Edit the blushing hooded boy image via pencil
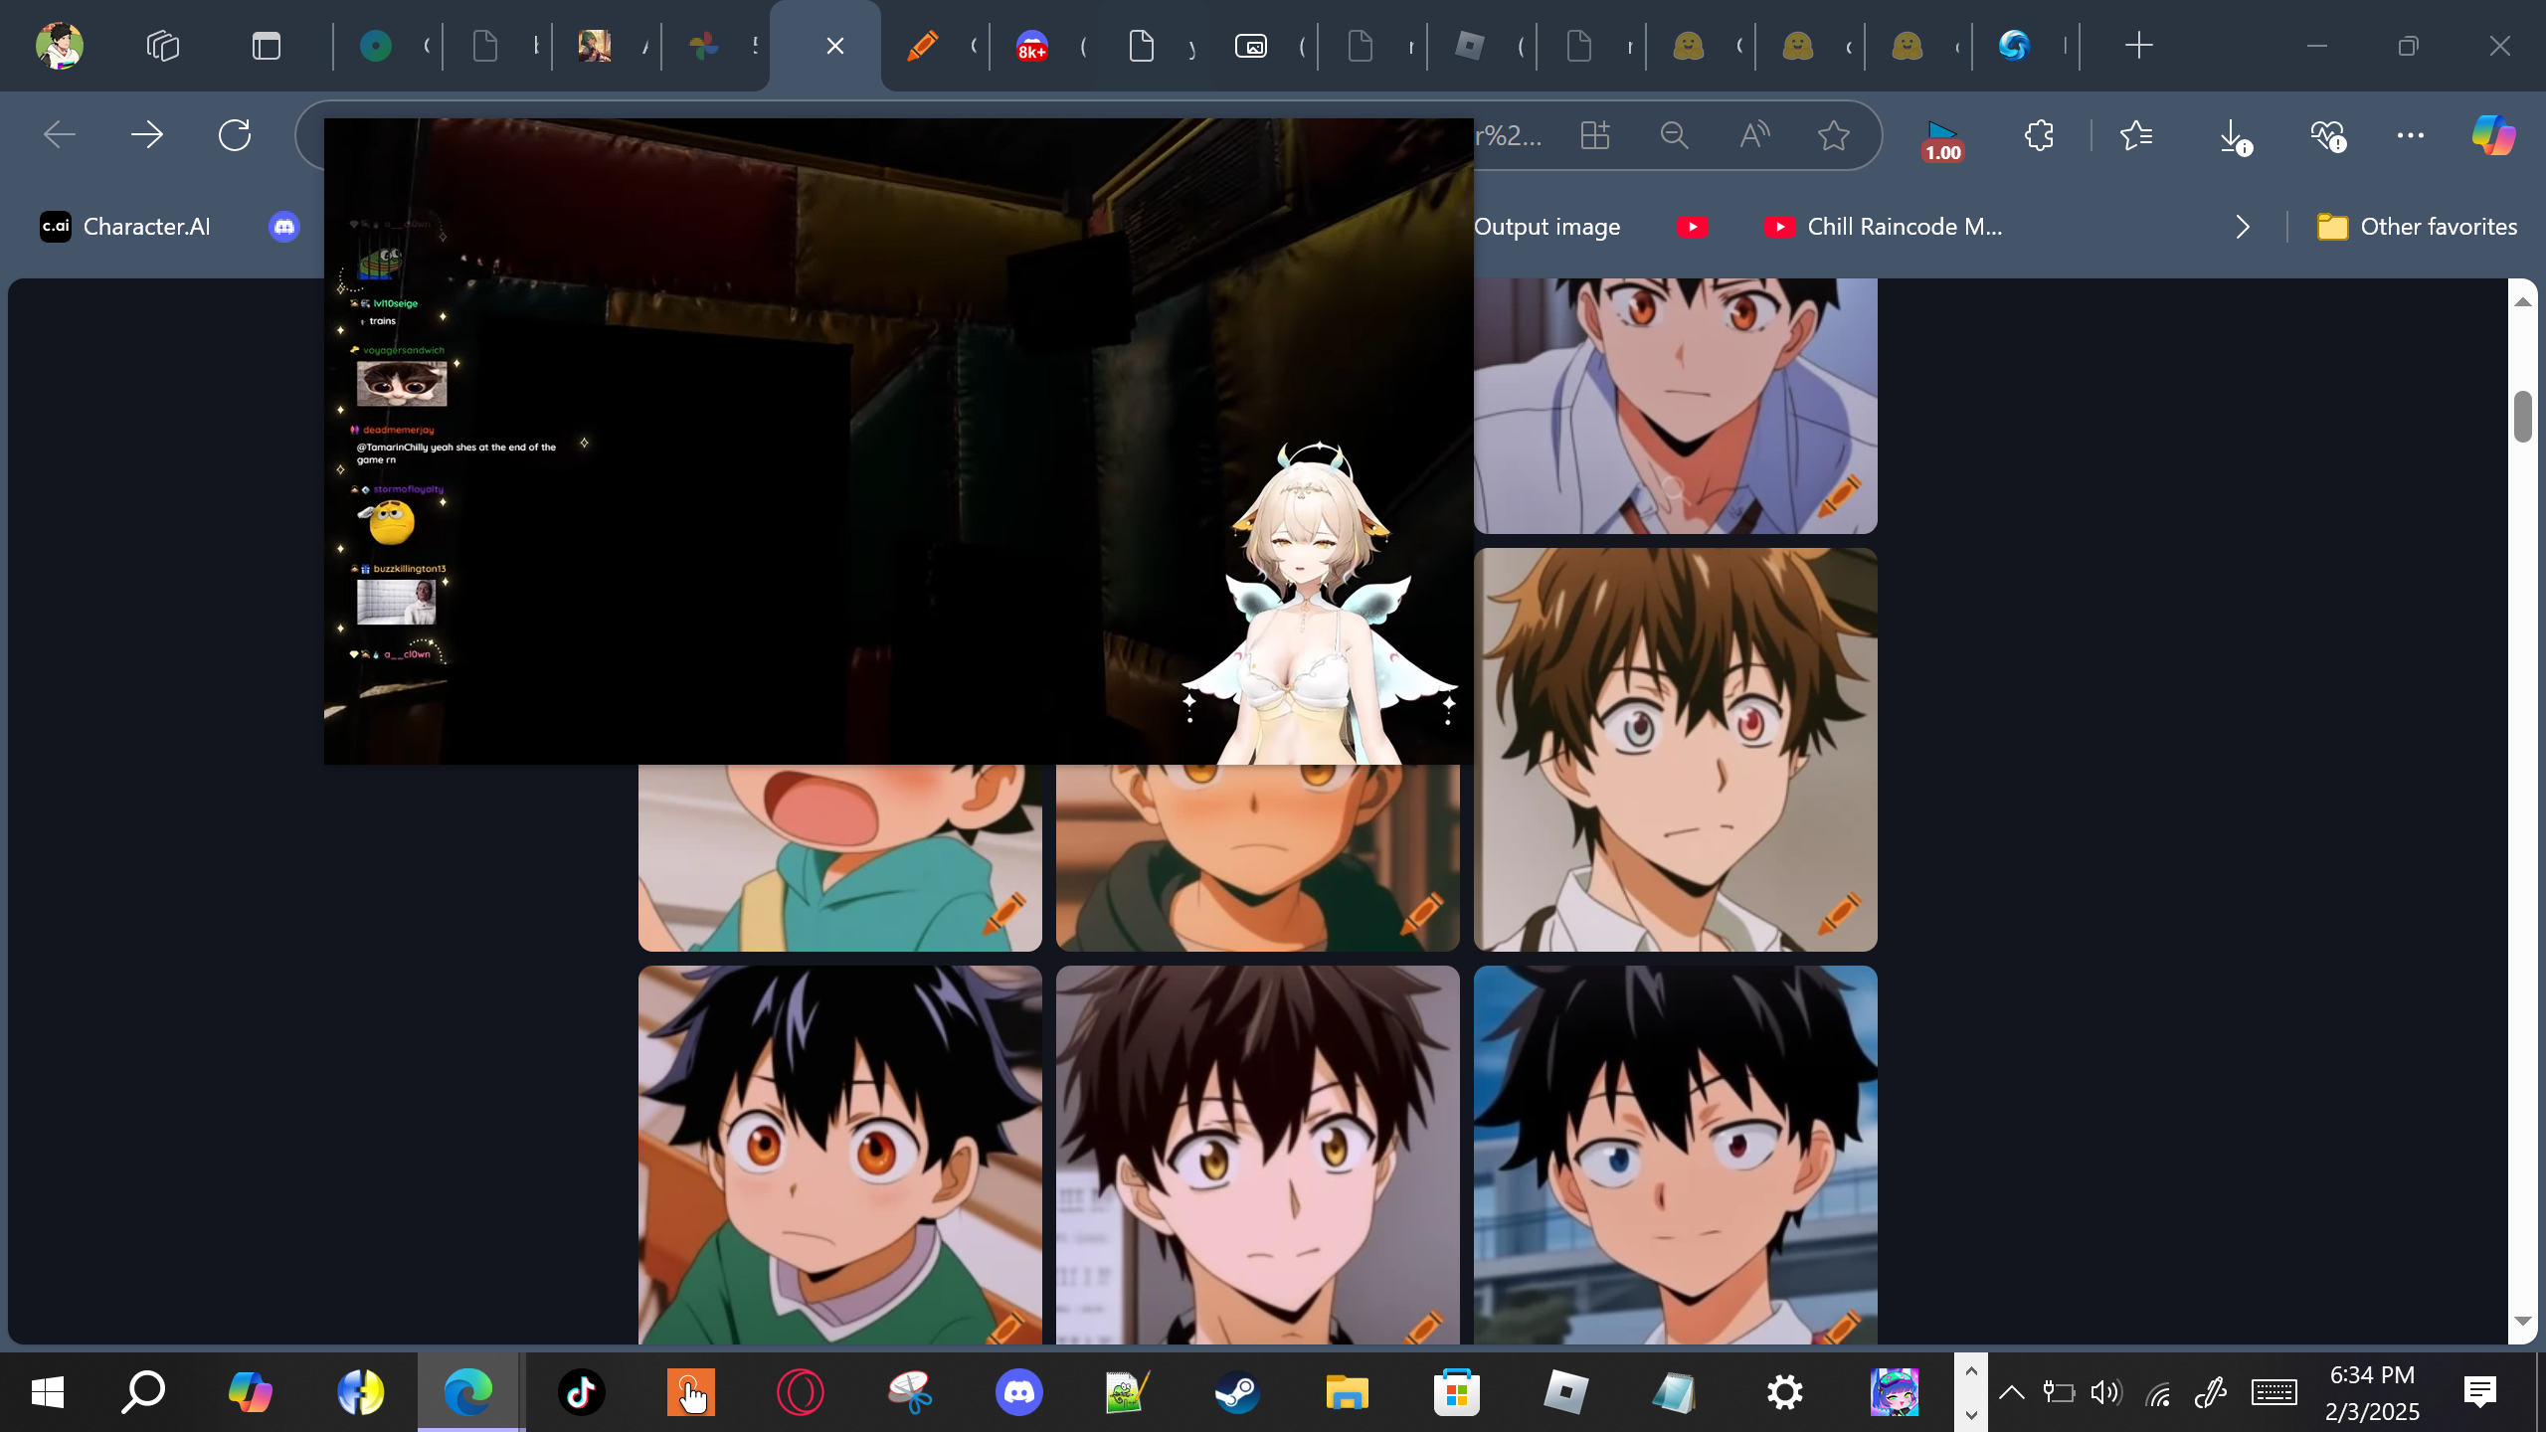 [x=1420, y=913]
